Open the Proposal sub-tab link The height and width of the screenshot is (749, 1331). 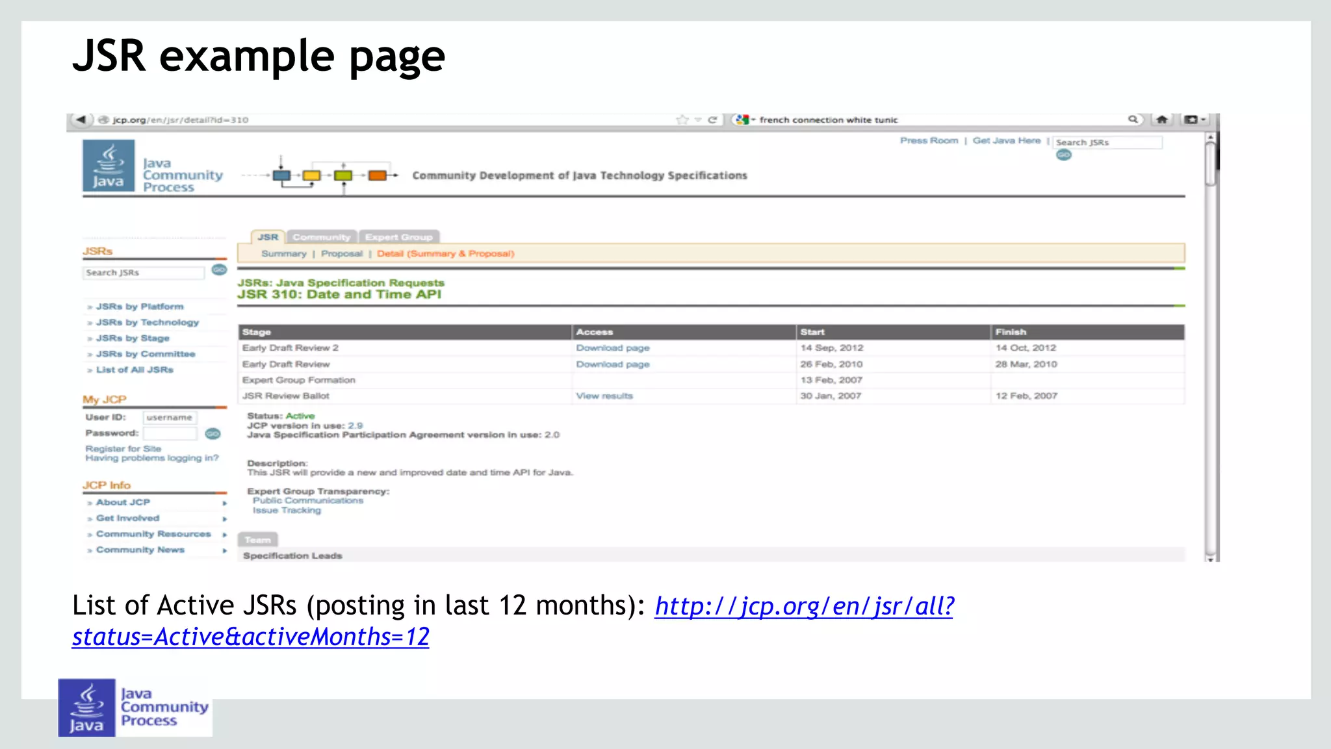[x=342, y=253]
